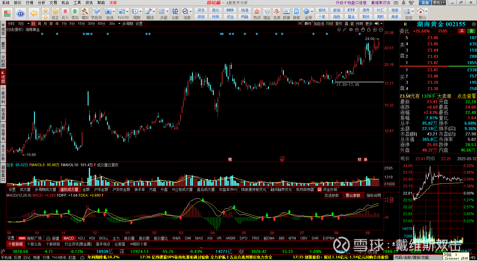Open the 分析 menu
This screenshot has height=261, width=477.
(41, 3)
